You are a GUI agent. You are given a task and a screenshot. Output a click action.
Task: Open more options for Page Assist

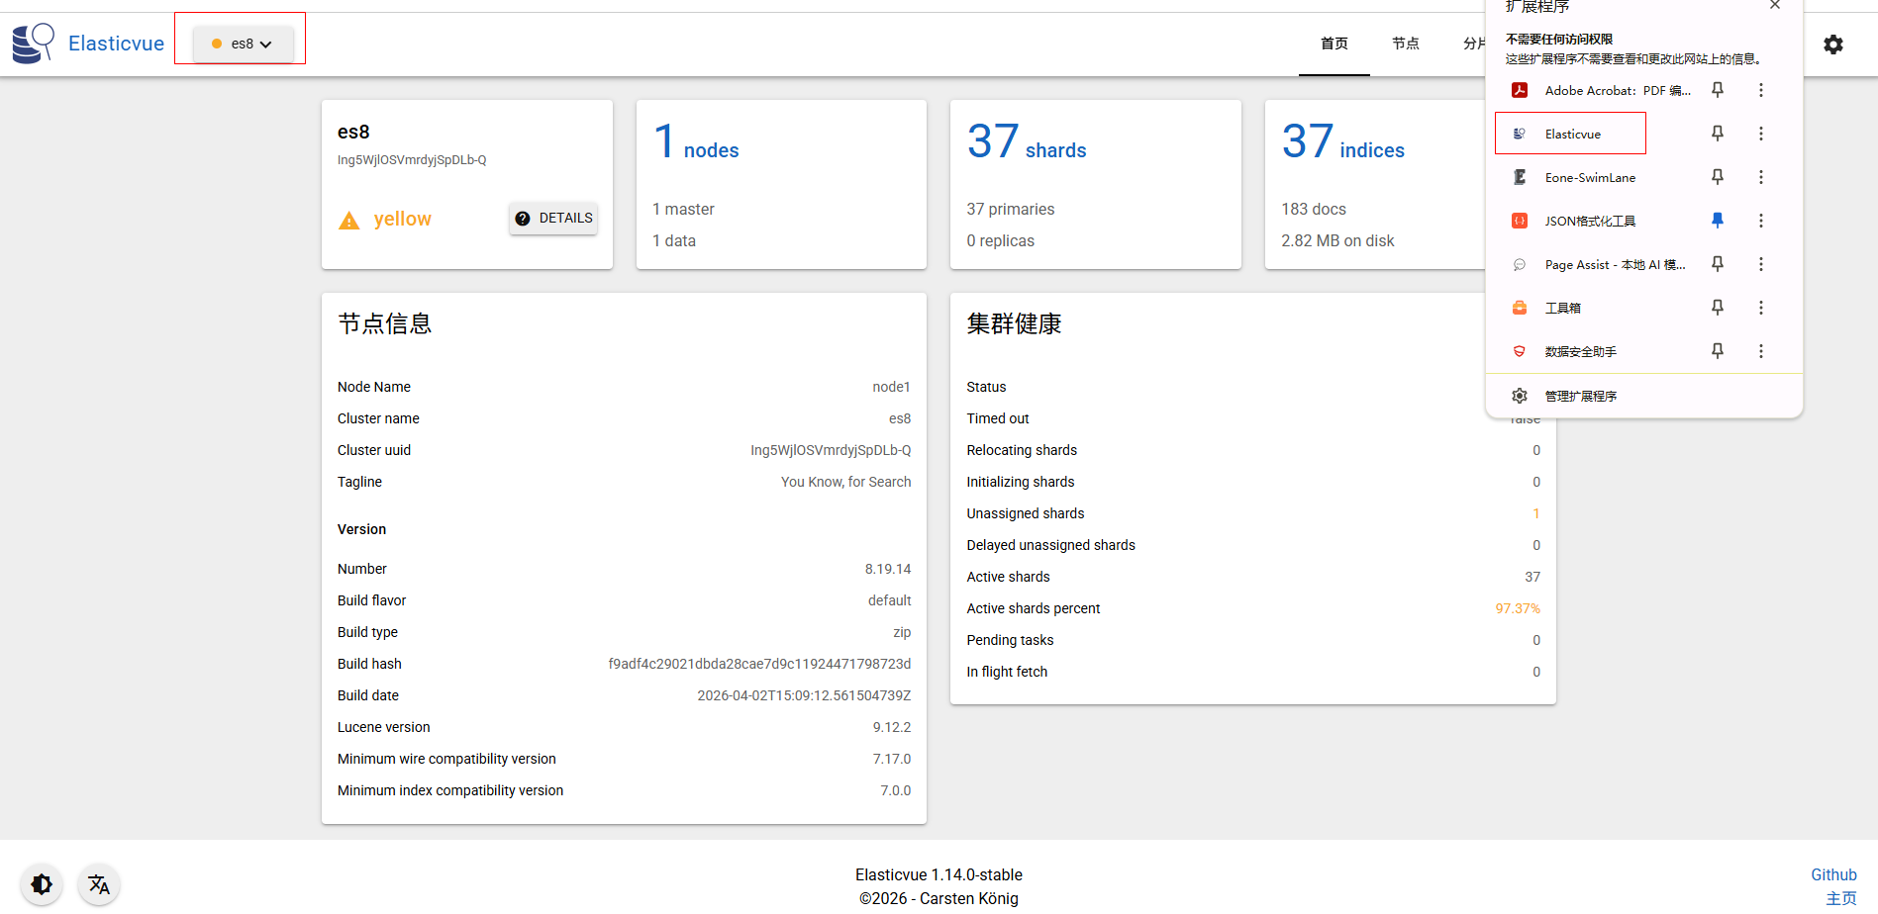tap(1761, 264)
